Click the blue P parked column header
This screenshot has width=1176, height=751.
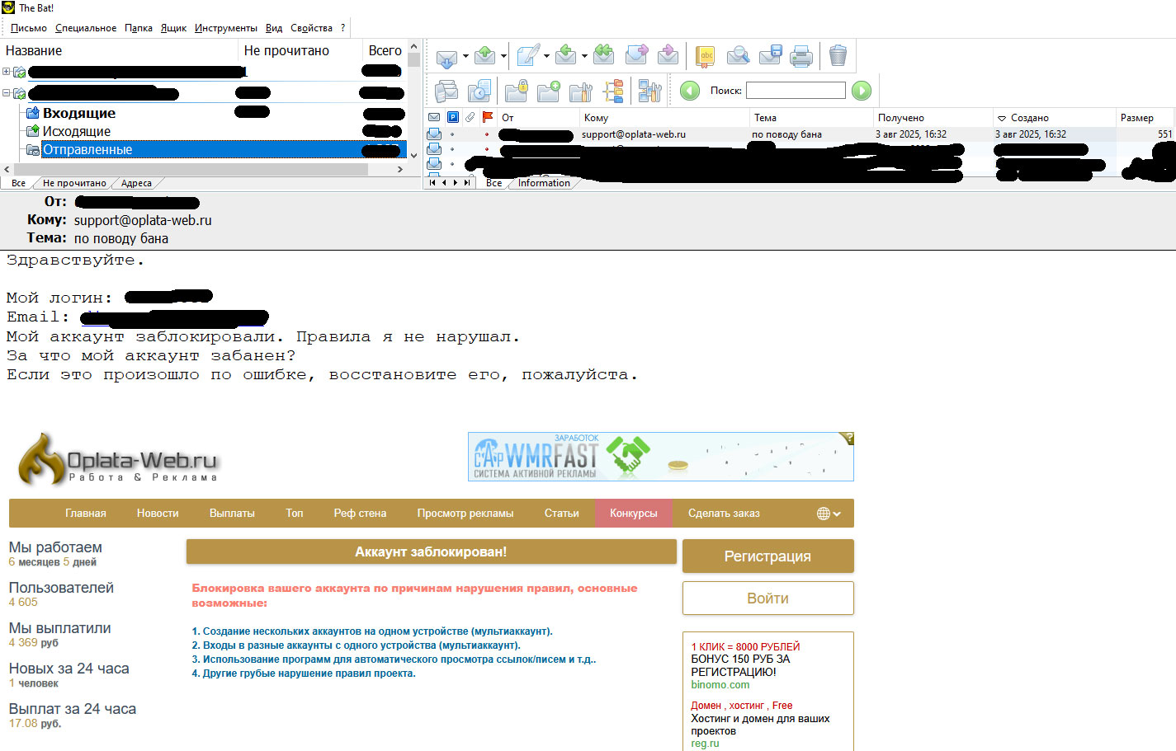point(452,118)
